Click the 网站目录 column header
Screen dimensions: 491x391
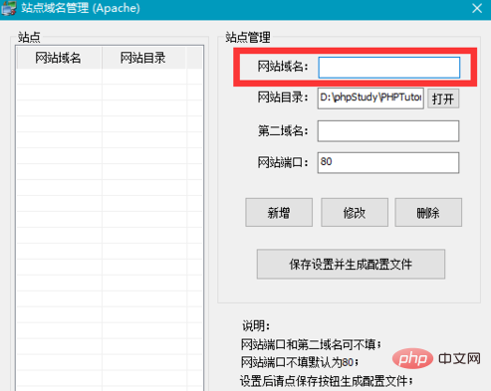tap(143, 58)
